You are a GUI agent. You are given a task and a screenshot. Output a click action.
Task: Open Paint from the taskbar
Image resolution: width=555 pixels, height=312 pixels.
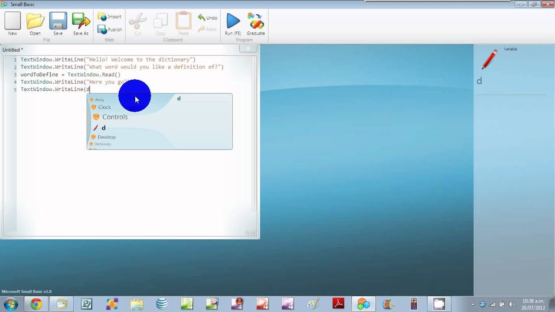click(x=313, y=304)
